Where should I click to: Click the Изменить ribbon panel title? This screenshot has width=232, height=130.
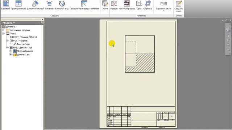[x=141, y=16]
